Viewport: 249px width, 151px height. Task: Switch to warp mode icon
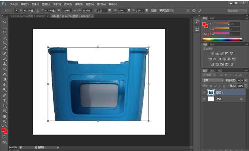coord(188,11)
